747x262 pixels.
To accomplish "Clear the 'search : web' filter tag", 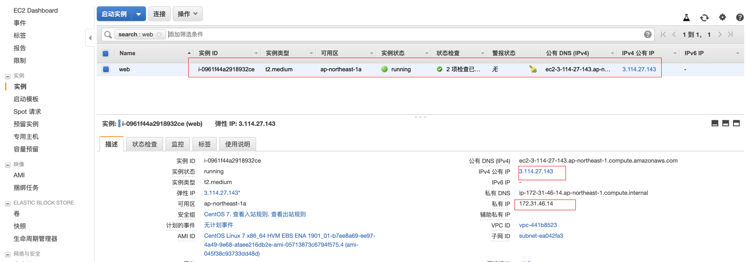I will (x=159, y=34).
